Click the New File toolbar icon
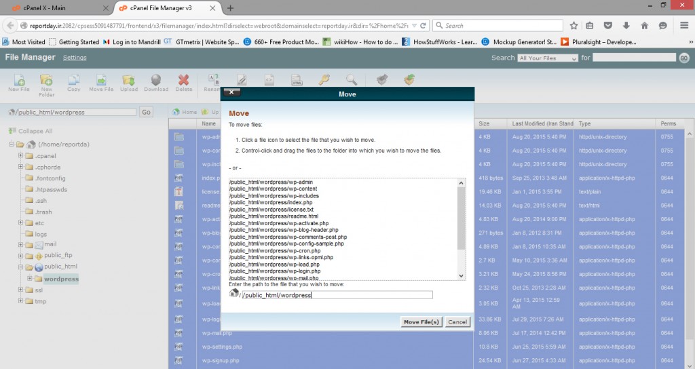This screenshot has width=695, height=369. 18,81
